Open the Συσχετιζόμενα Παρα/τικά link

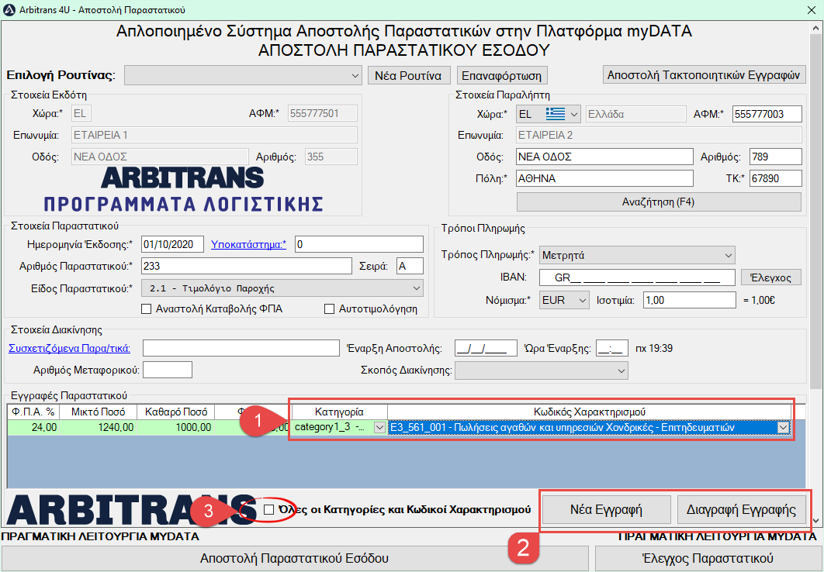(69, 349)
